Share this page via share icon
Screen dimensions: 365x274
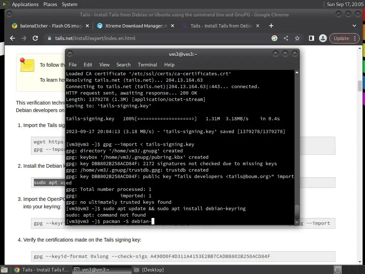pyautogui.click(x=286, y=38)
